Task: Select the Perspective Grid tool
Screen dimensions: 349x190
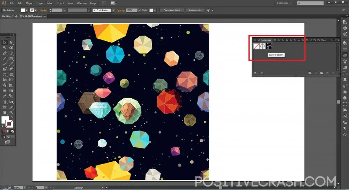Action: [11, 85]
